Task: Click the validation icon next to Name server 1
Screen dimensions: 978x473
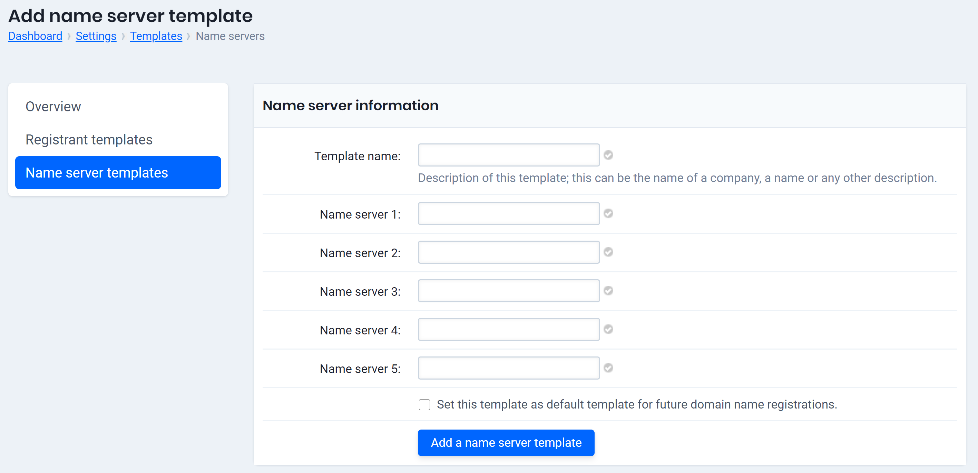Action: (x=608, y=213)
